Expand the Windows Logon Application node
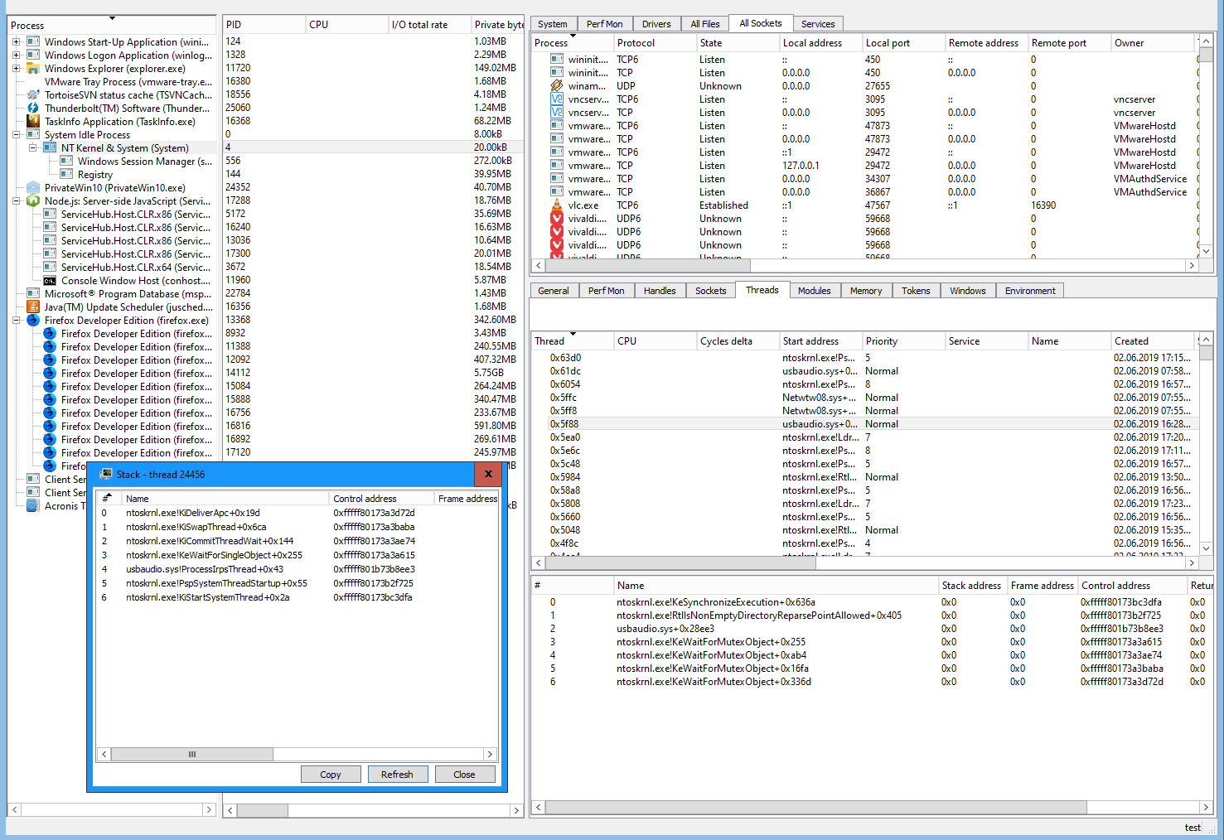 point(16,55)
